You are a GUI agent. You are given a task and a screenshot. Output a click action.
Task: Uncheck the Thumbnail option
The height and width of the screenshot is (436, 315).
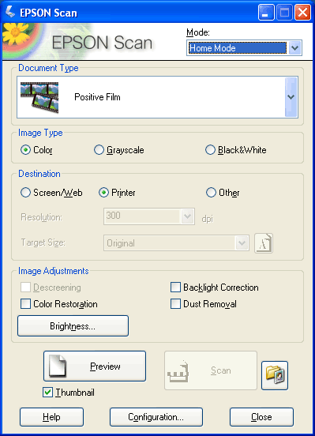[48, 393]
